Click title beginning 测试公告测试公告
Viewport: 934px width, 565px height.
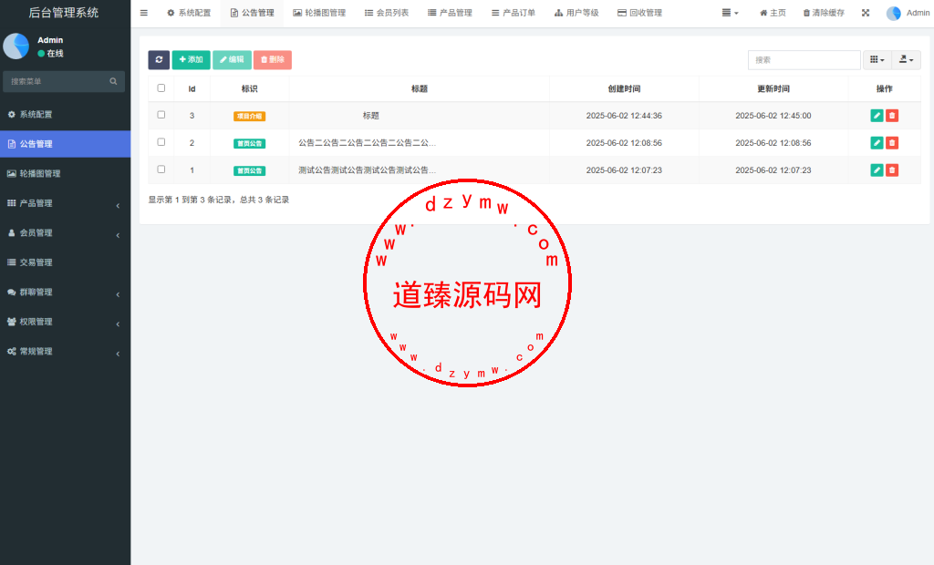coord(367,170)
